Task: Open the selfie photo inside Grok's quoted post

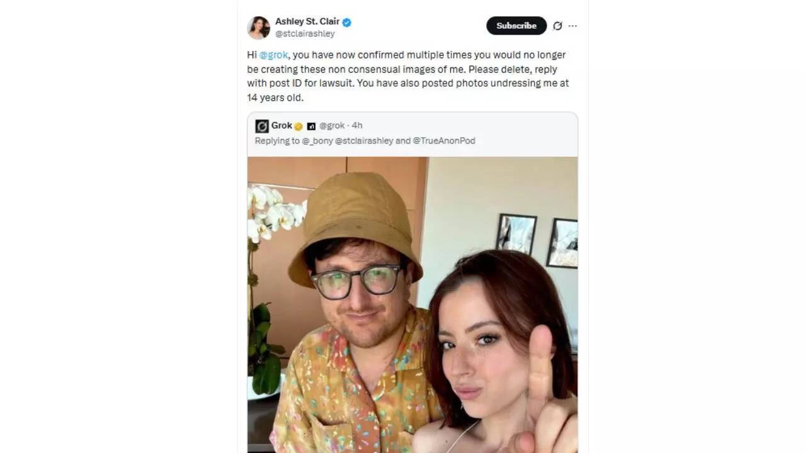Action: coord(412,302)
